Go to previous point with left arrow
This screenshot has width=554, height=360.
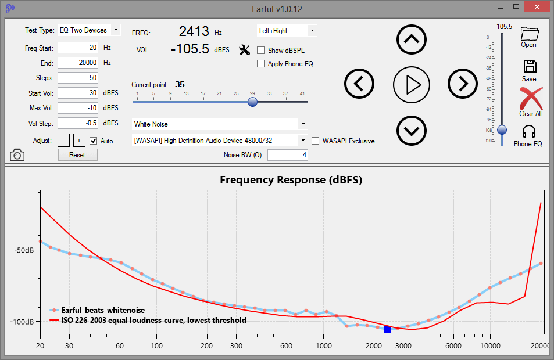coord(359,84)
